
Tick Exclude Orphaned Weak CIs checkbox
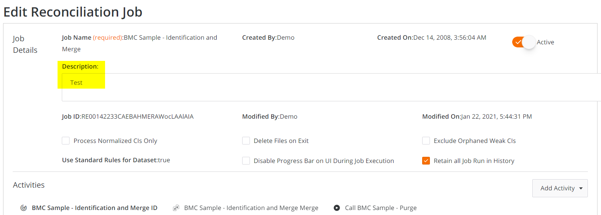(426, 141)
